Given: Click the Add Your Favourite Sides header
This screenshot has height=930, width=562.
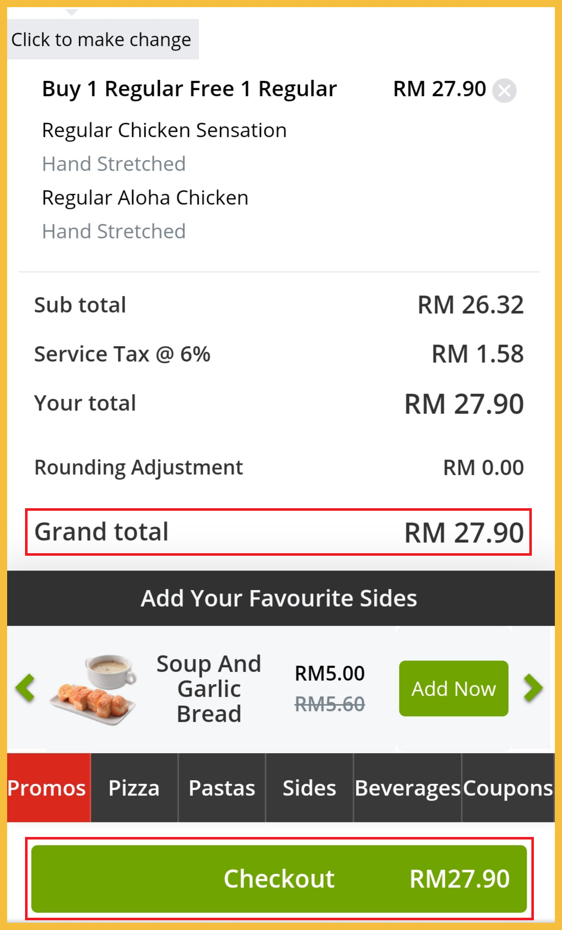Looking at the screenshot, I should pos(279,598).
